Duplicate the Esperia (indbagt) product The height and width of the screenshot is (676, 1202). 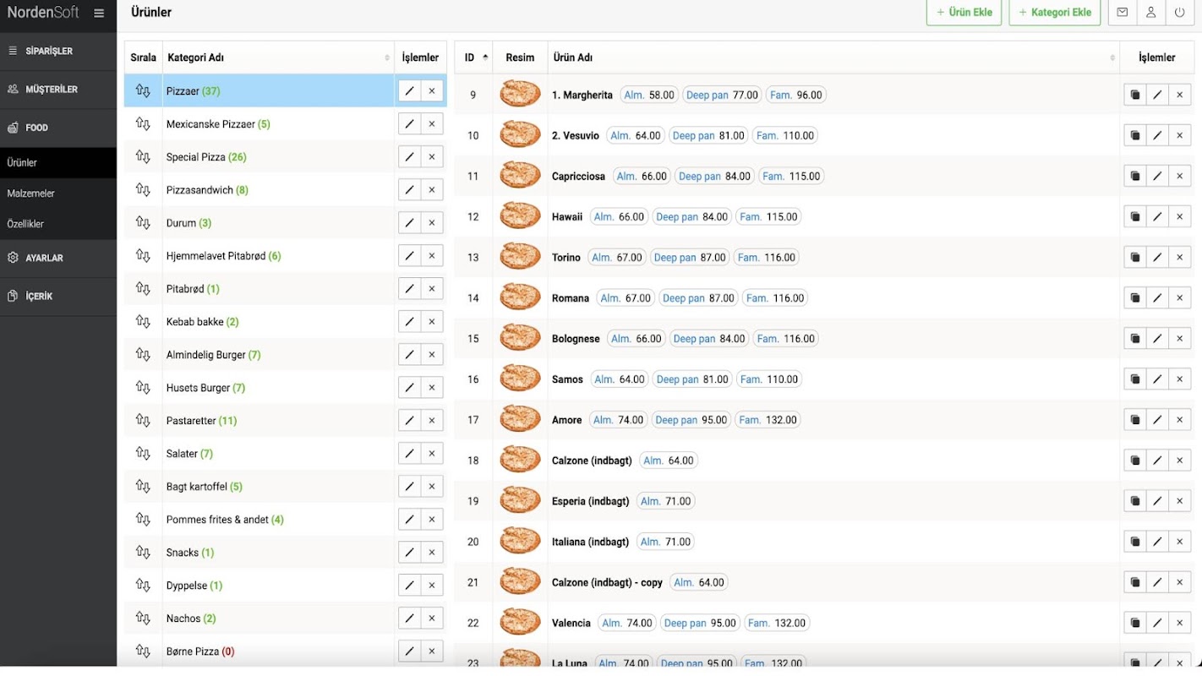tap(1135, 501)
